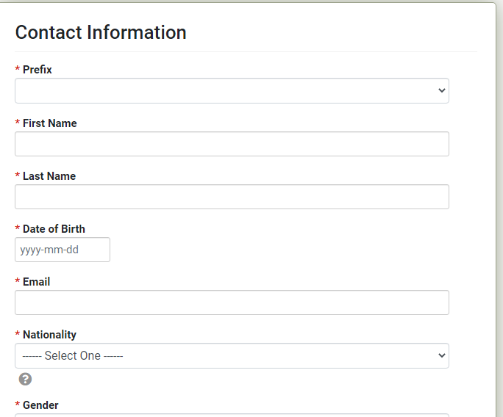Click inside the Email input field
The height and width of the screenshot is (417, 503).
click(232, 302)
